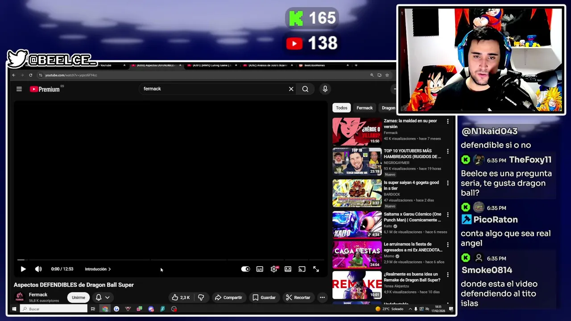Toggle subtitles in the player

(x=260, y=269)
